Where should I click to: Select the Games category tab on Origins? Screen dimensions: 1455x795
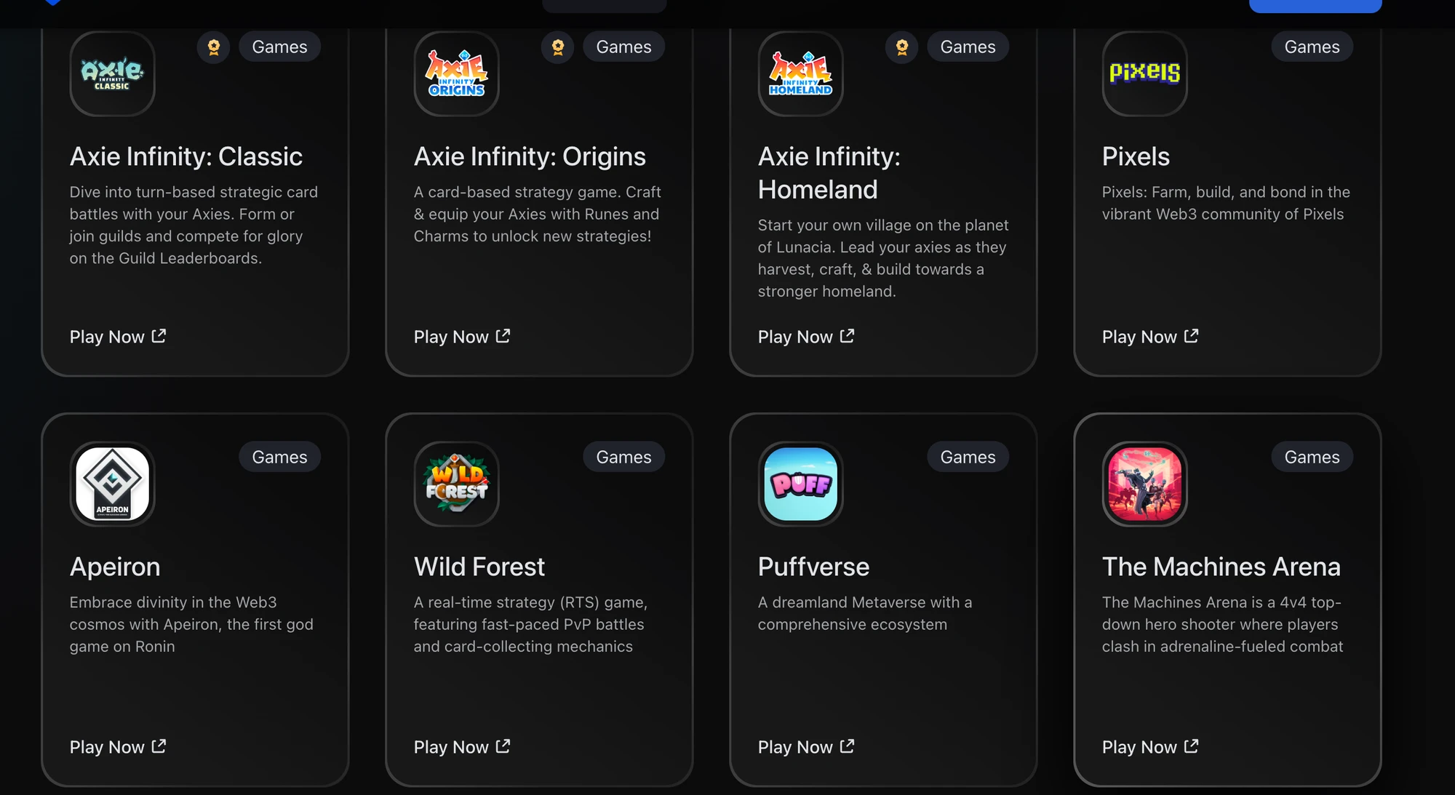tap(623, 46)
